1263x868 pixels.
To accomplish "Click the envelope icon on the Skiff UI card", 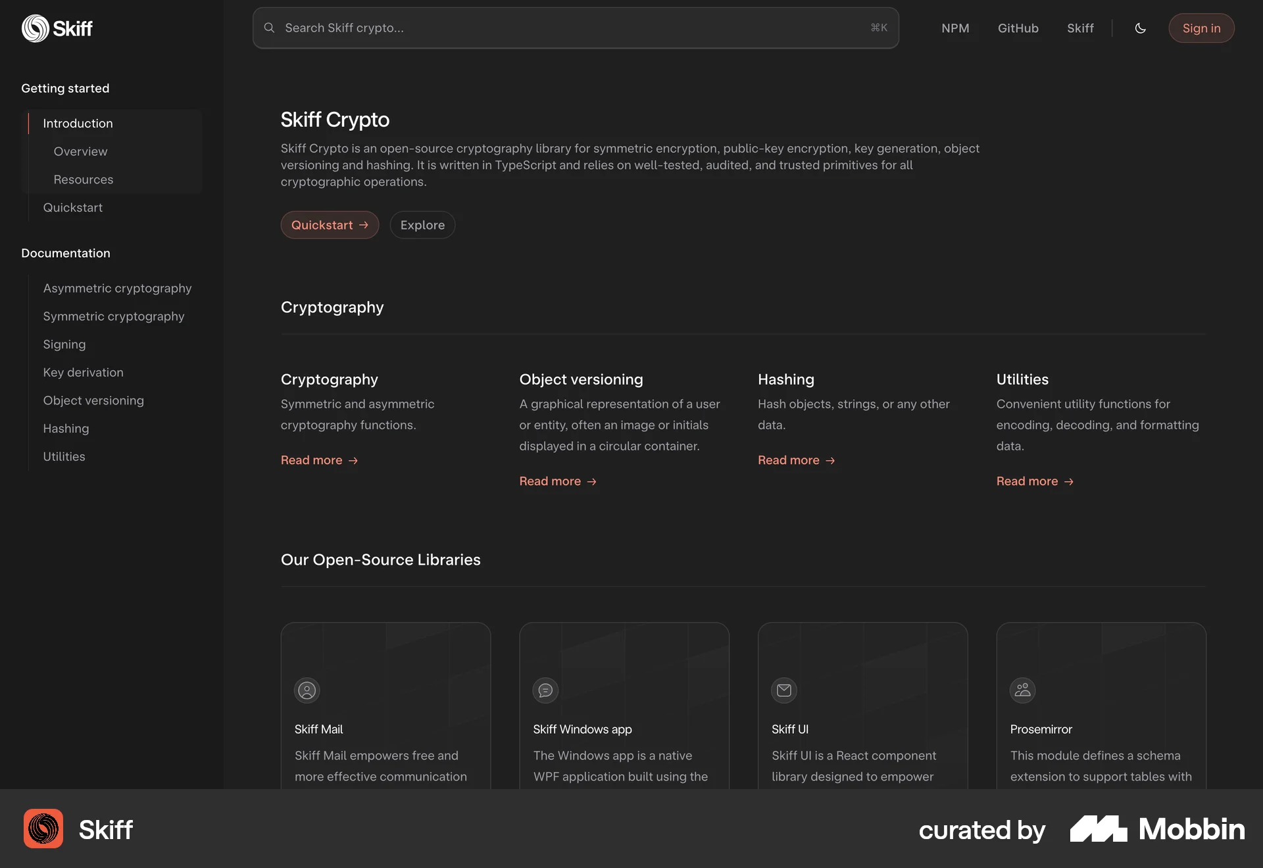I will coord(783,690).
